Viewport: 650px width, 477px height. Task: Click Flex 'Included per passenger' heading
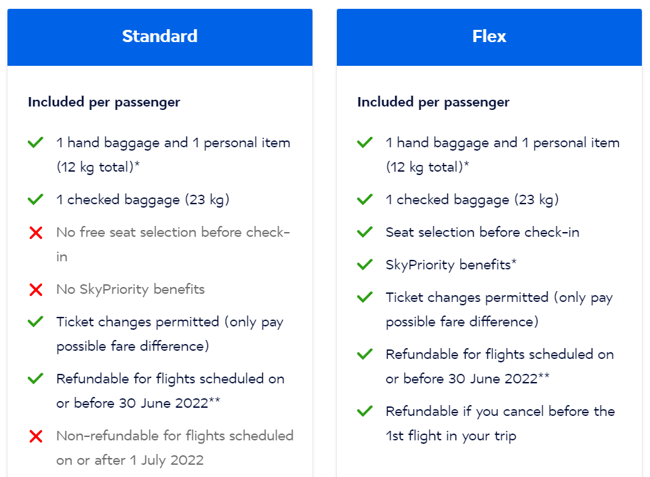click(x=433, y=102)
